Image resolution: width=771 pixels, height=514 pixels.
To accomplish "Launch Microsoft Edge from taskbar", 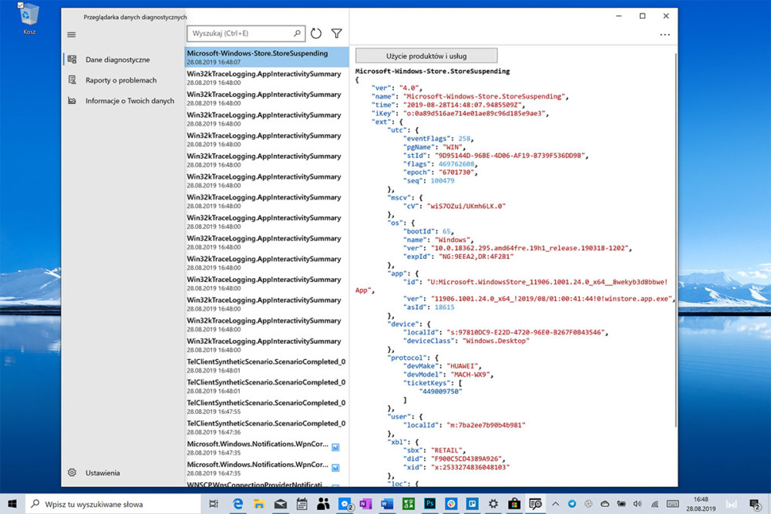I will [x=238, y=504].
